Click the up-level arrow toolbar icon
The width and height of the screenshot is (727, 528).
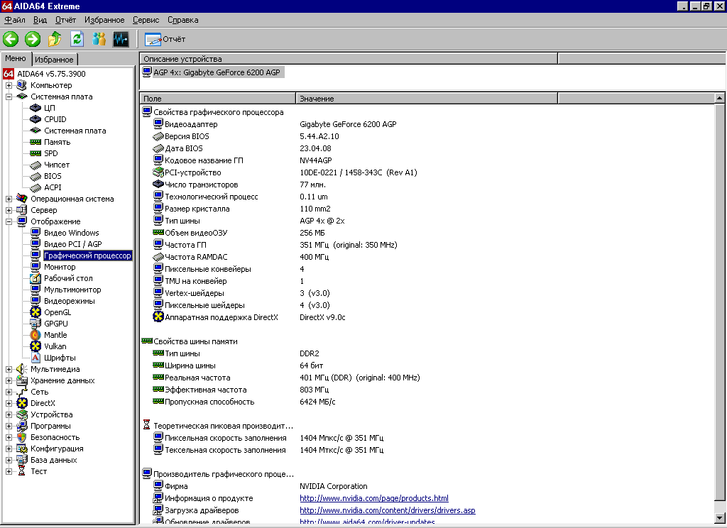pyautogui.click(x=55, y=39)
